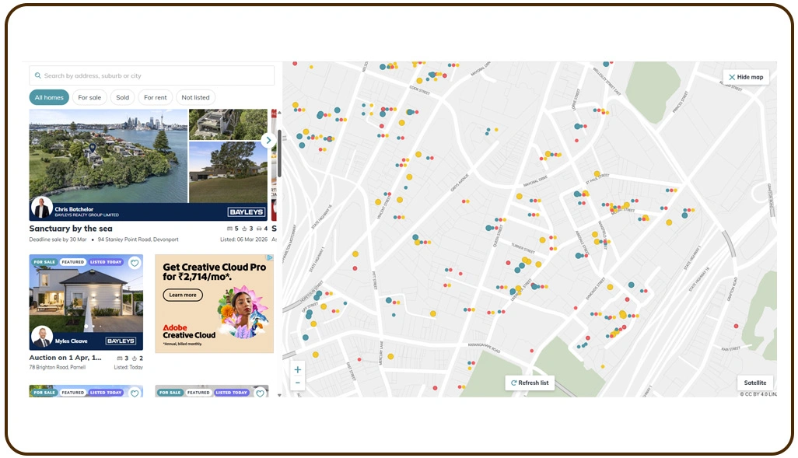Viewport: 798px width, 458px height.
Task: Advance the Sanctuary photo carousel arrow
Action: [268, 141]
